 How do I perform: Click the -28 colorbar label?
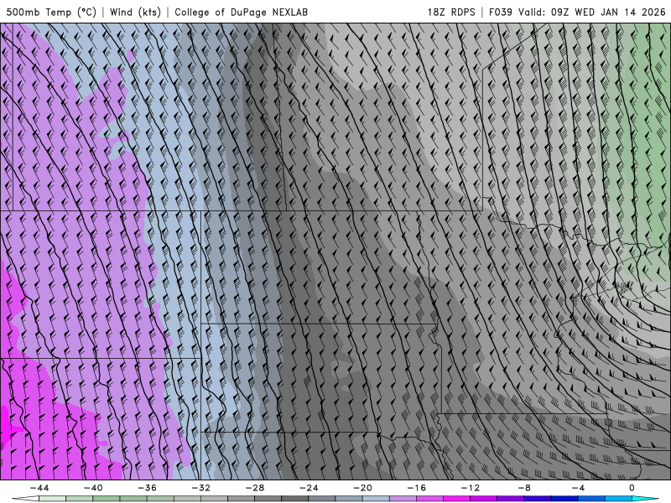(x=255, y=488)
